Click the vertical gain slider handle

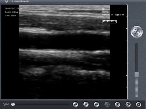click(x=137, y=74)
